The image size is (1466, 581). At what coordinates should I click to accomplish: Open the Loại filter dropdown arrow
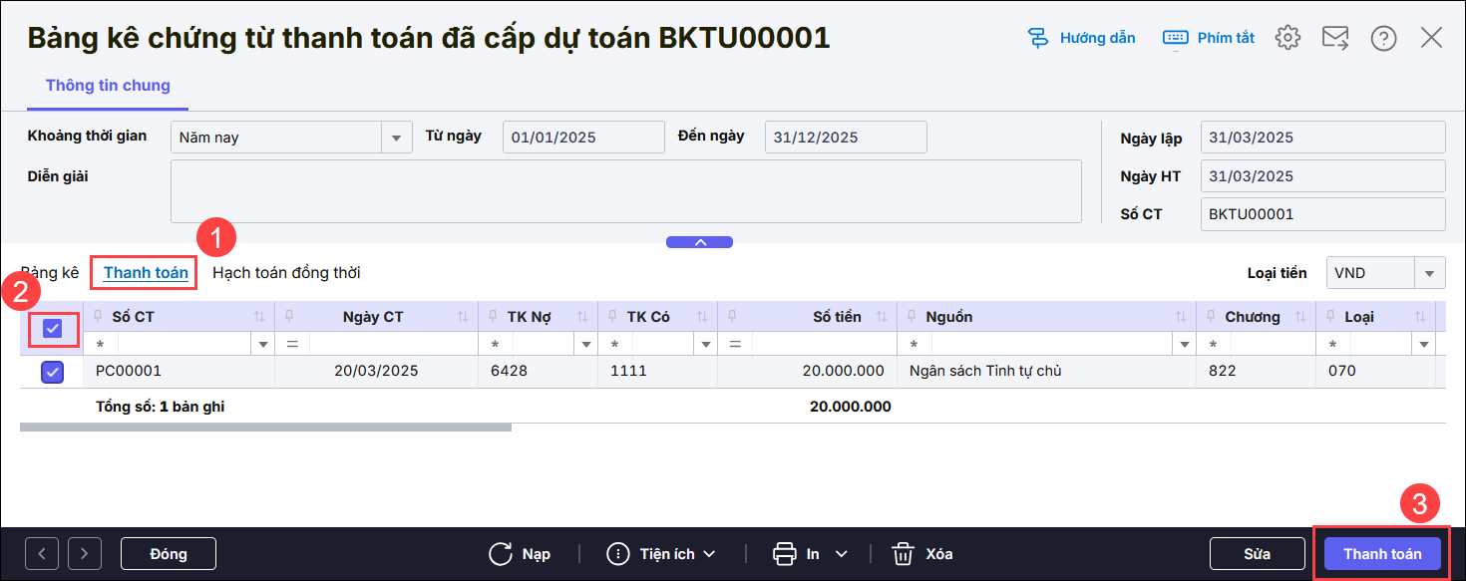1423,345
